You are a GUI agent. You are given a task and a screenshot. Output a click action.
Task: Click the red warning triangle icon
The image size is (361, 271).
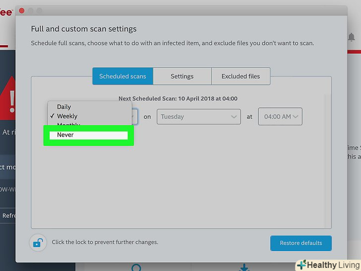(x=8, y=98)
